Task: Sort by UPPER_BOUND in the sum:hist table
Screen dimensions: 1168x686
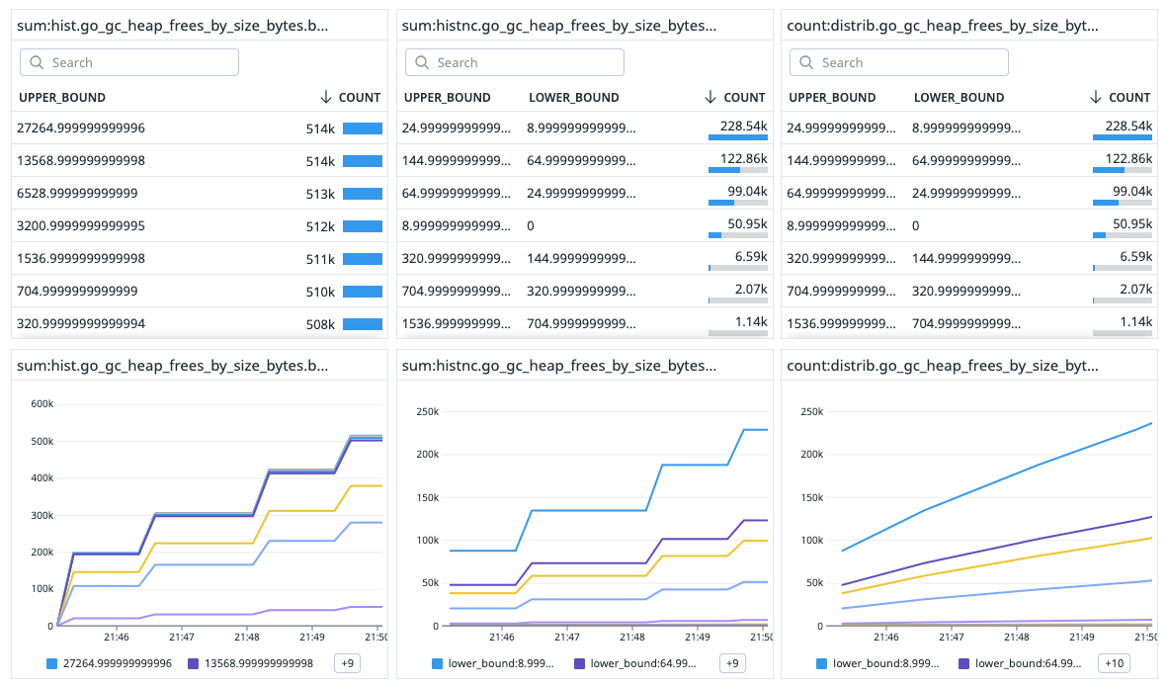Action: click(x=61, y=97)
